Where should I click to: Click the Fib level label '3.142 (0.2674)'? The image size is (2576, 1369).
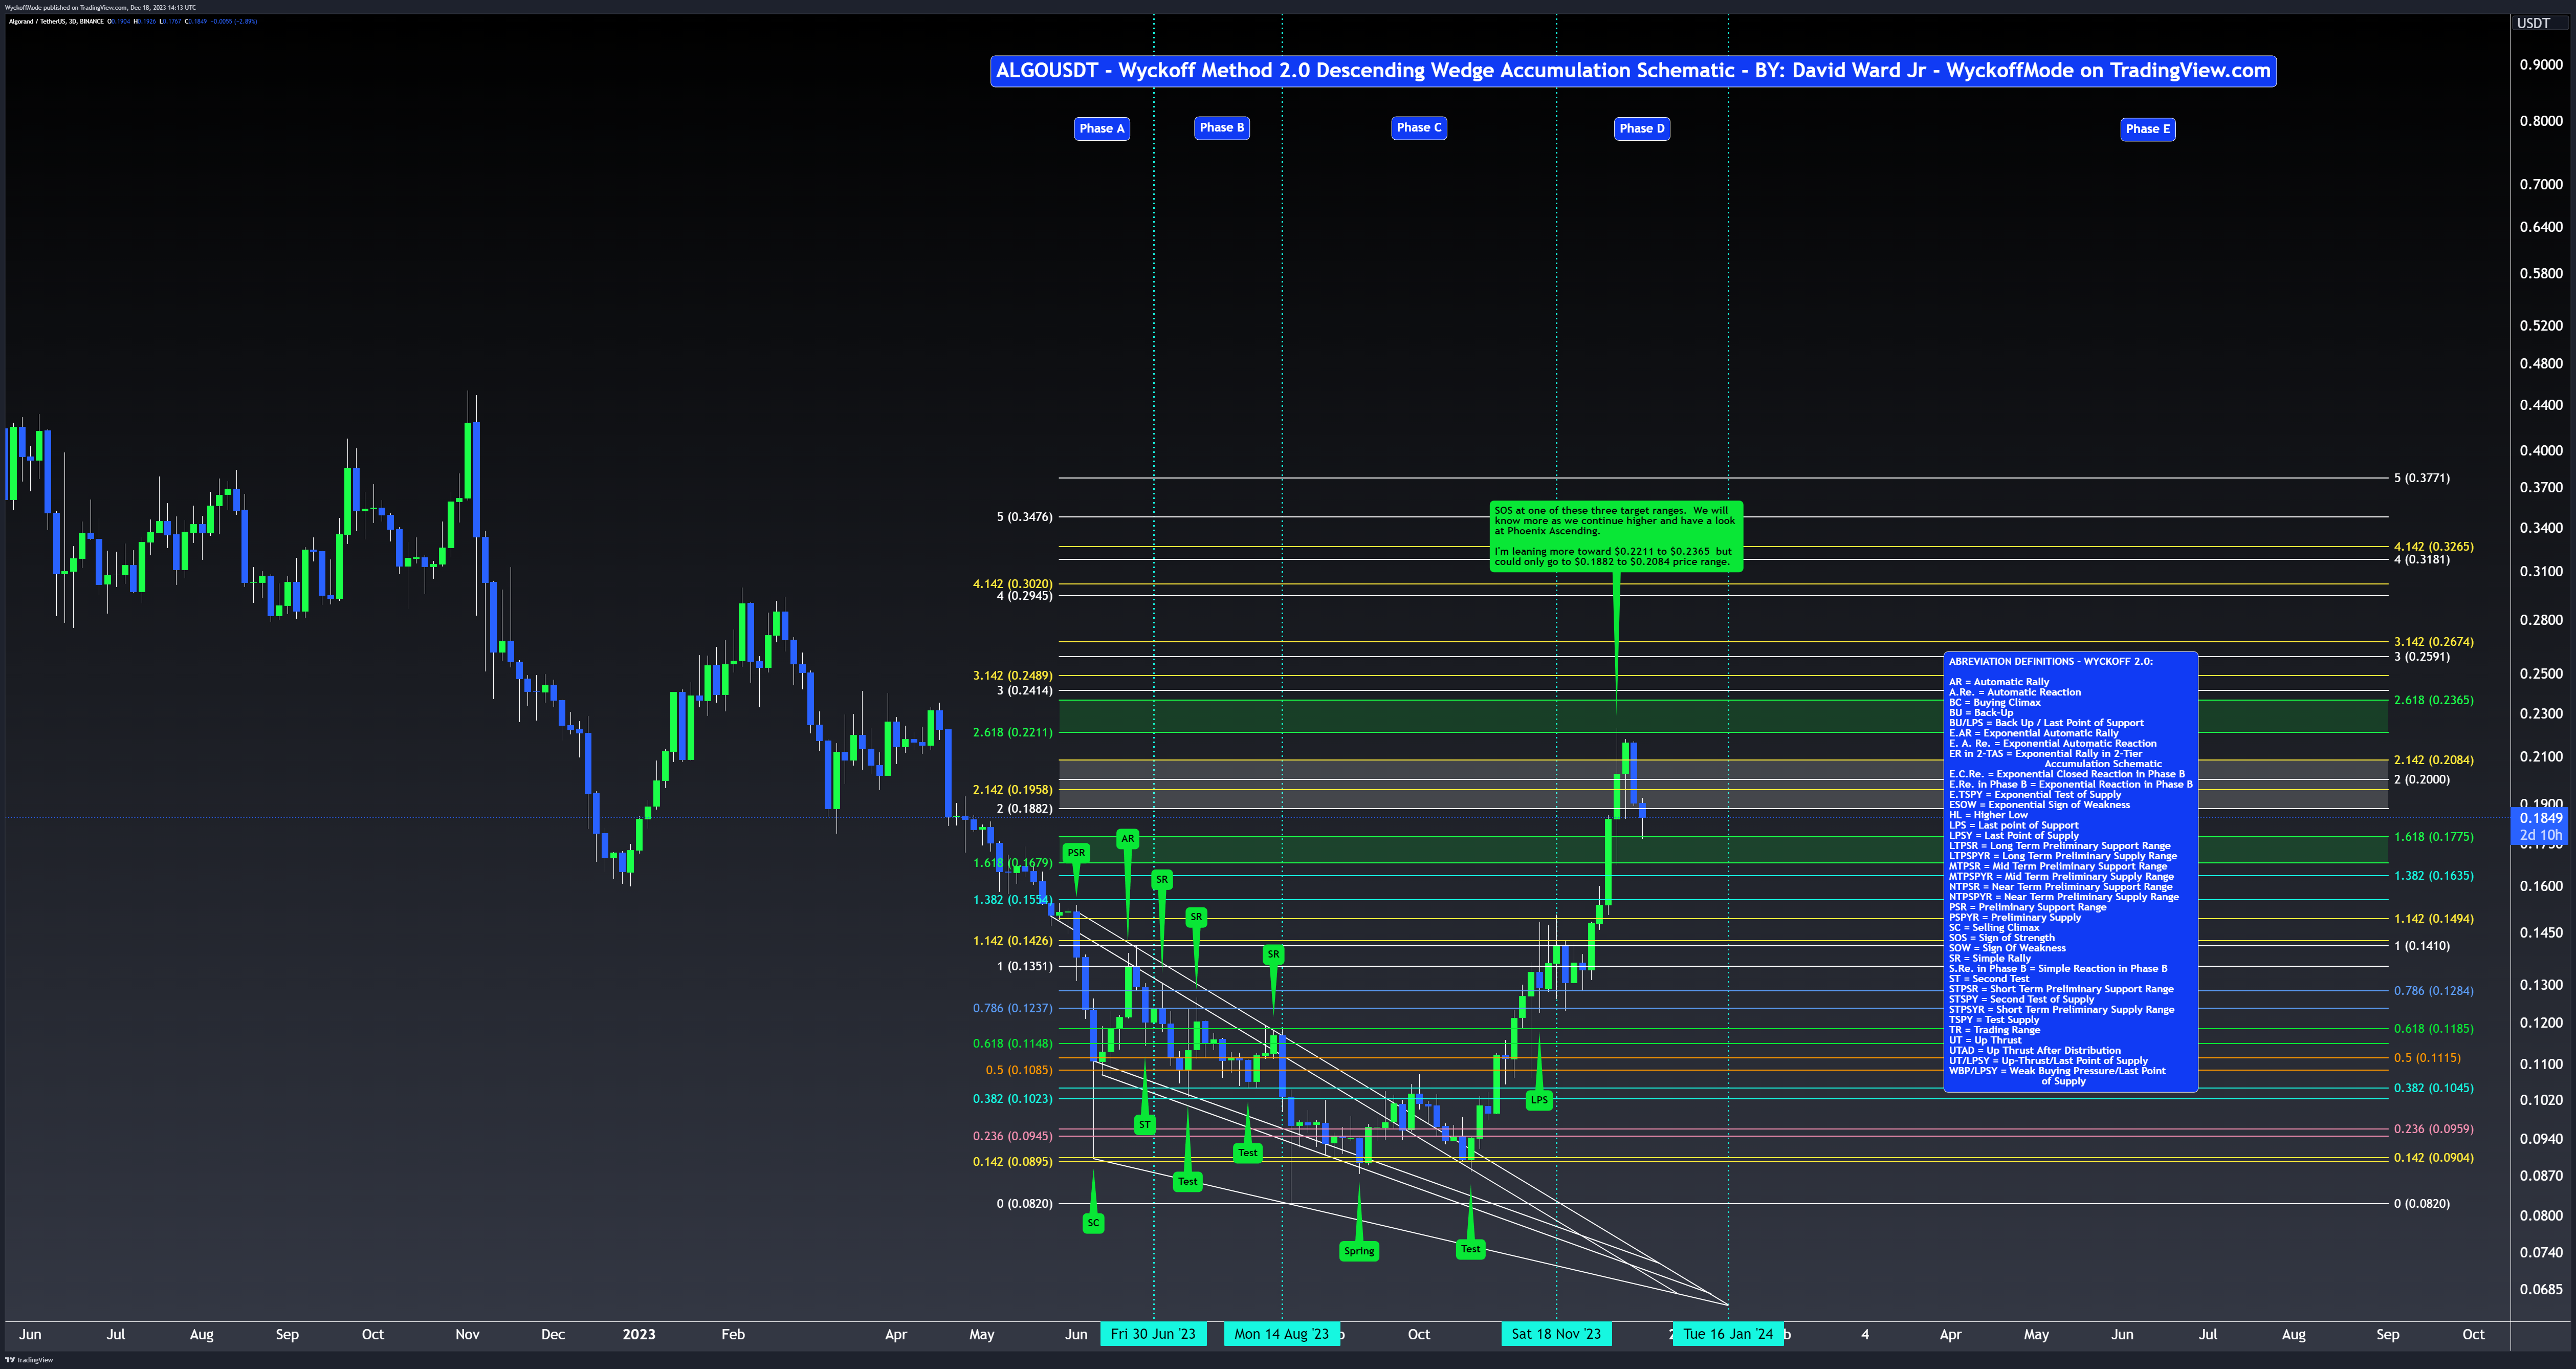coord(2434,641)
